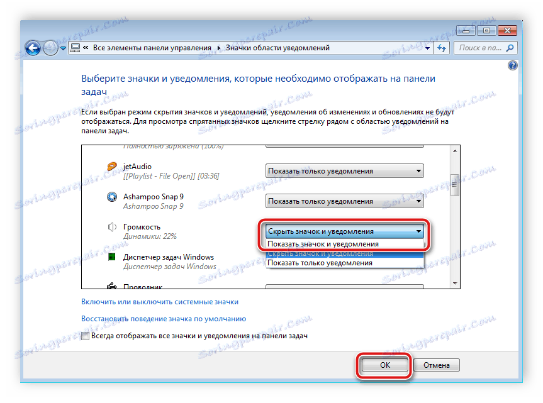
Task: Open jetAudio behavior dropdown
Action: (345, 171)
